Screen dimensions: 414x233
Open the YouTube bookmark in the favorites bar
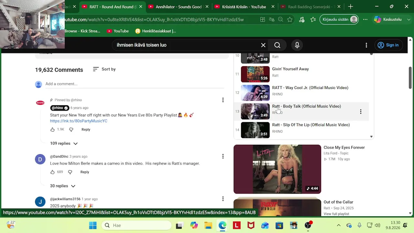point(118,31)
